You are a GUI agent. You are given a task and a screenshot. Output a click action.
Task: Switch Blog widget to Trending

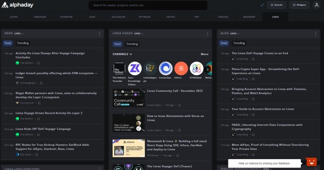click(239, 43)
